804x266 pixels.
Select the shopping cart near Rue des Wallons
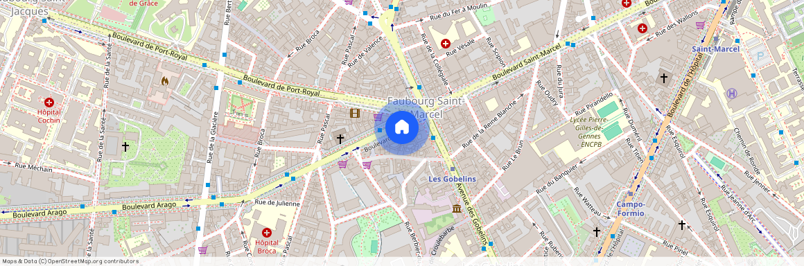coord(700,25)
